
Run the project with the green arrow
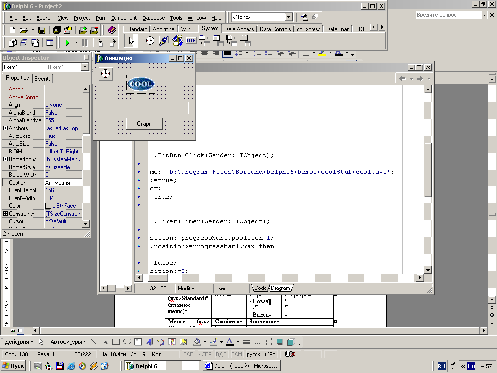click(x=67, y=43)
